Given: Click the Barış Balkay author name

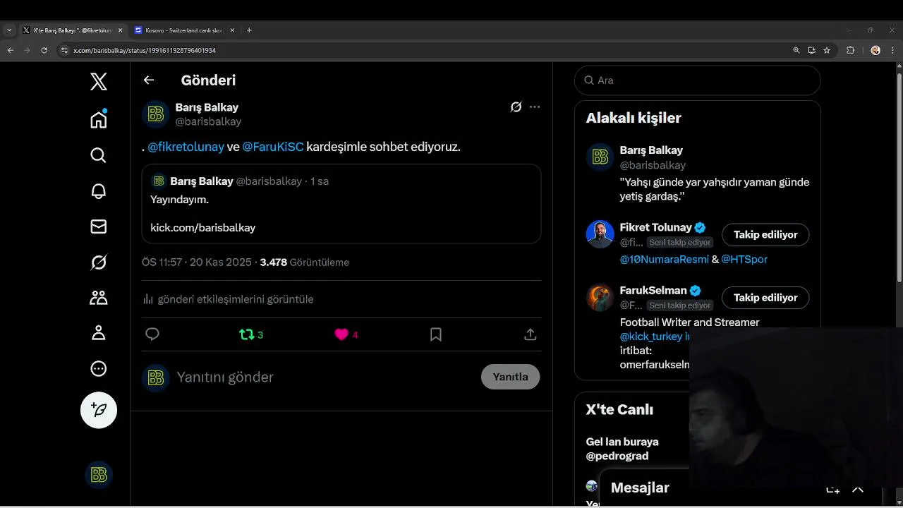Looking at the screenshot, I should (x=207, y=107).
